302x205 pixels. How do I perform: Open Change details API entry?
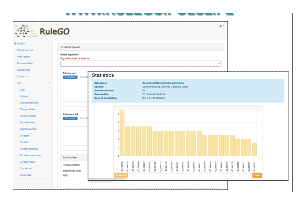coord(27,109)
